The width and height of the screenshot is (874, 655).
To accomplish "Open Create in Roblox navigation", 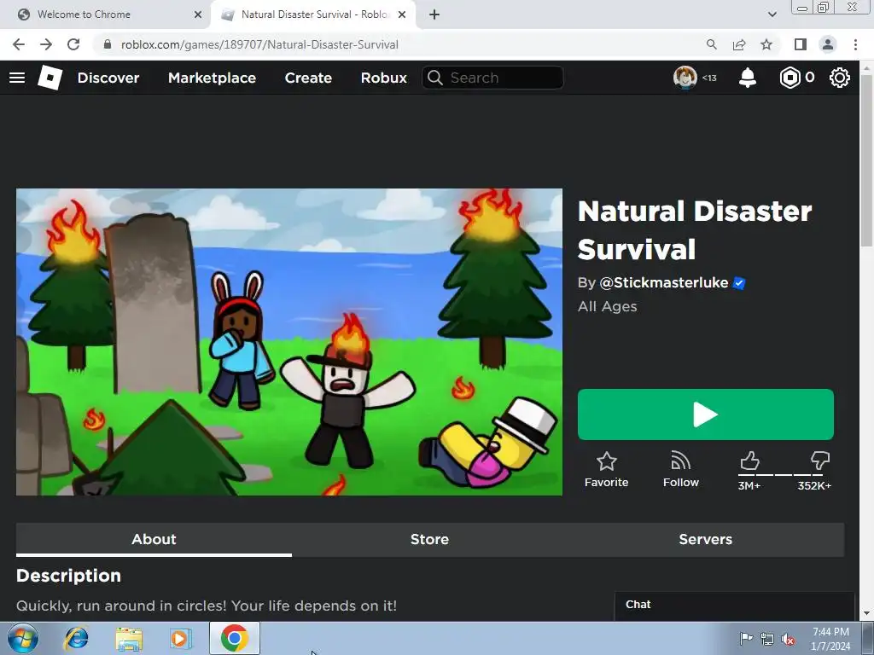I will pos(308,78).
